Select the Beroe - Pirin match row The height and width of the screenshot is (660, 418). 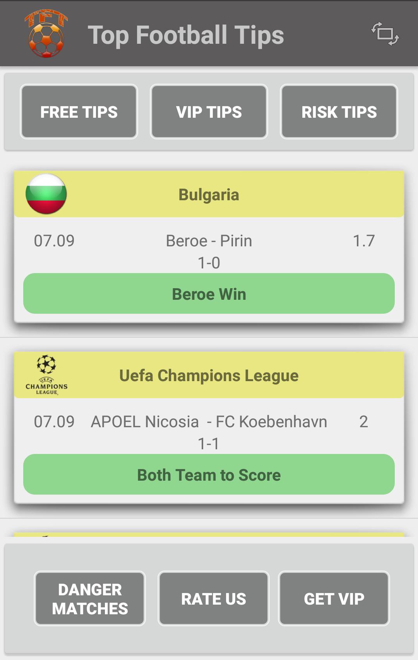click(x=209, y=241)
